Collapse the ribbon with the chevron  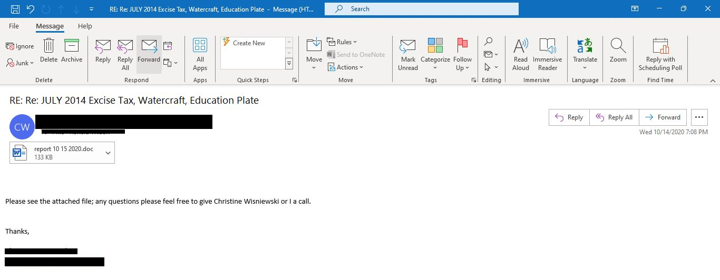713,81
